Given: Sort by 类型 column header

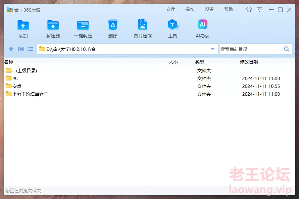Looking at the screenshot, I should (x=200, y=62).
